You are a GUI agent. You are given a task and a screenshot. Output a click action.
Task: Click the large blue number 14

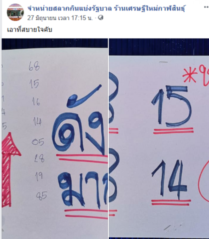point(169,180)
